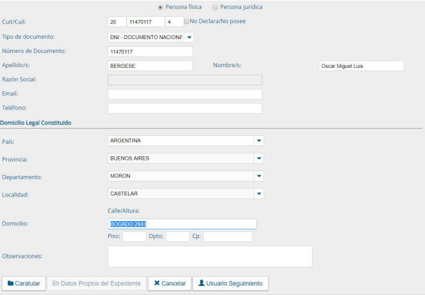
Task: Select Persona física radio option
Action: click(160, 7)
